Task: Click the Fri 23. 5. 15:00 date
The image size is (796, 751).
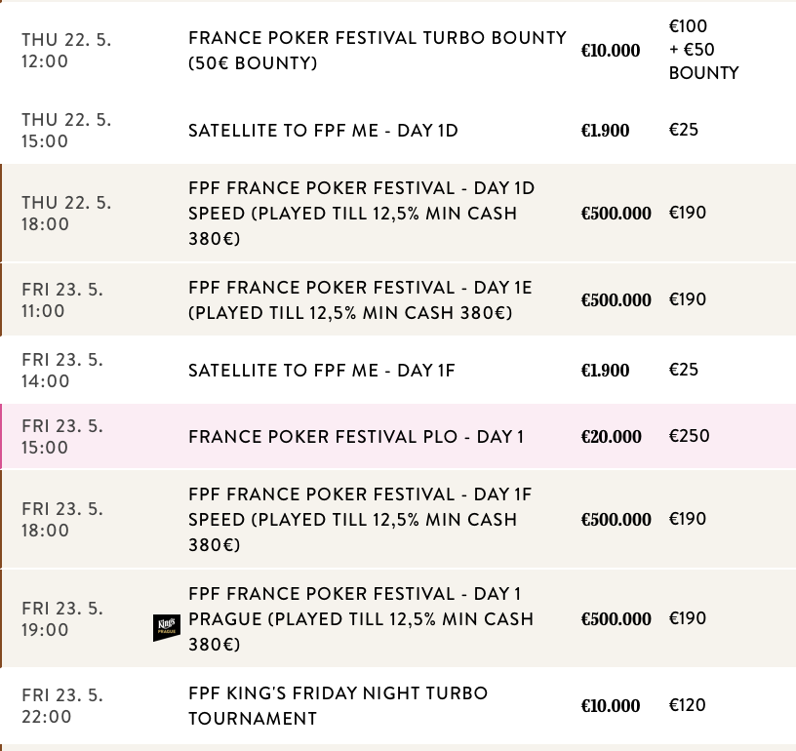Action: pos(62,437)
